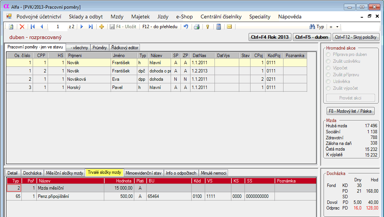Click the DatNas column header
Image resolution: width=384 pixels, height=217 pixels.
[x=202, y=56]
